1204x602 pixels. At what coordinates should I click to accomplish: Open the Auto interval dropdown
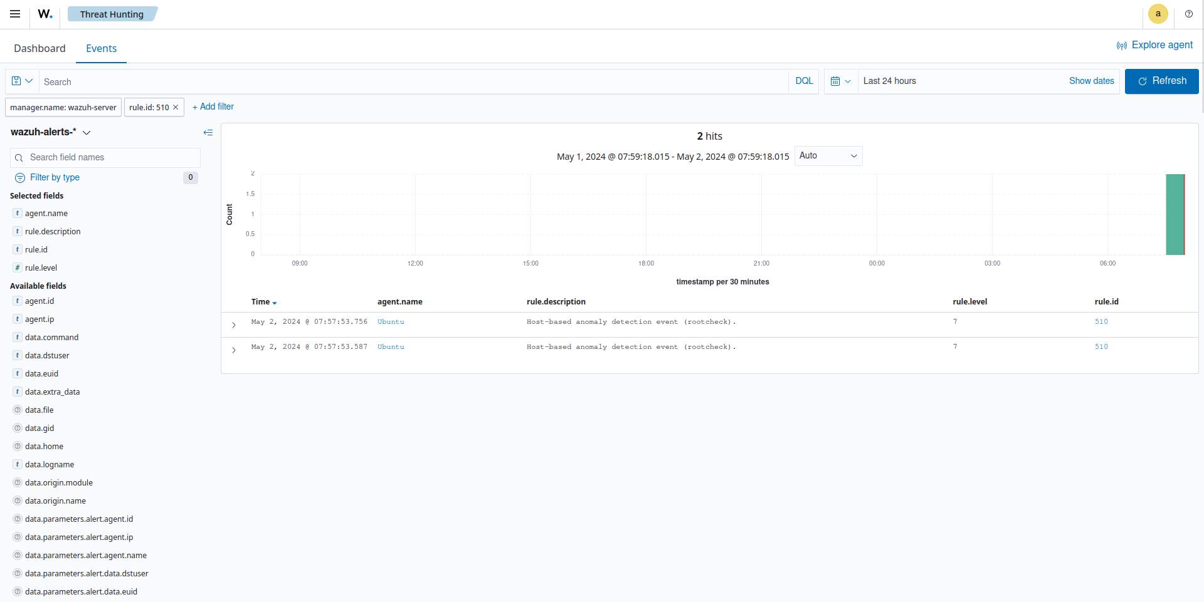click(828, 155)
